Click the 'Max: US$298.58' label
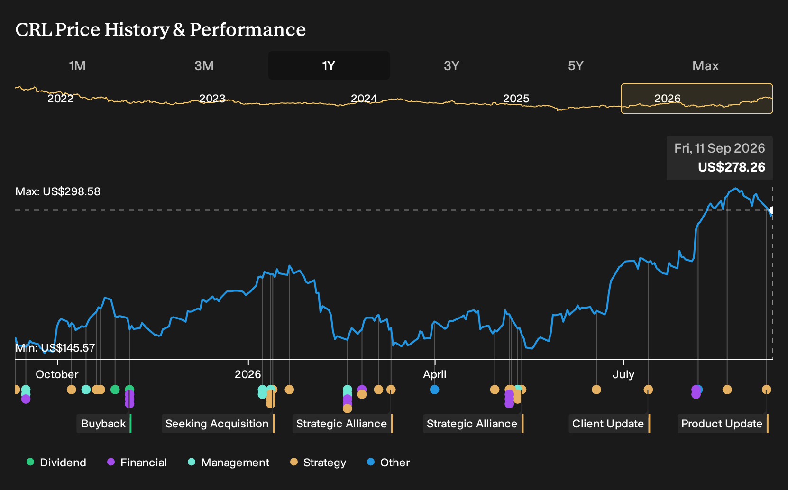 (58, 191)
